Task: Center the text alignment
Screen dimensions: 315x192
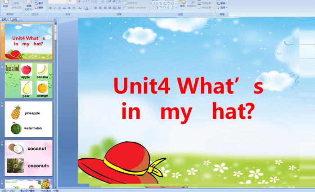Action: point(100,8)
